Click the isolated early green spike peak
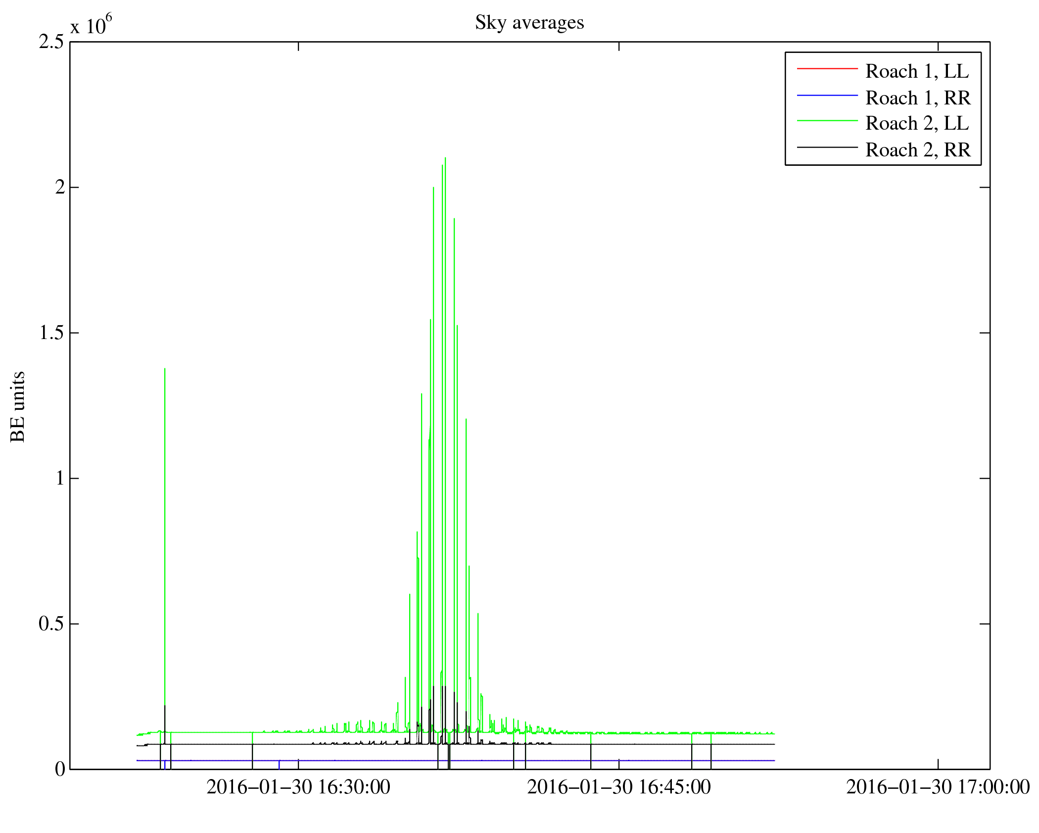The height and width of the screenshot is (833, 1039). (x=165, y=369)
